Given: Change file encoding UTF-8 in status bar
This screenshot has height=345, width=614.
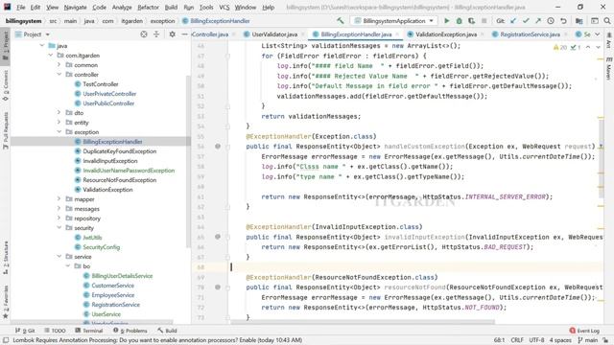Looking at the screenshot, I should (x=536, y=340).
